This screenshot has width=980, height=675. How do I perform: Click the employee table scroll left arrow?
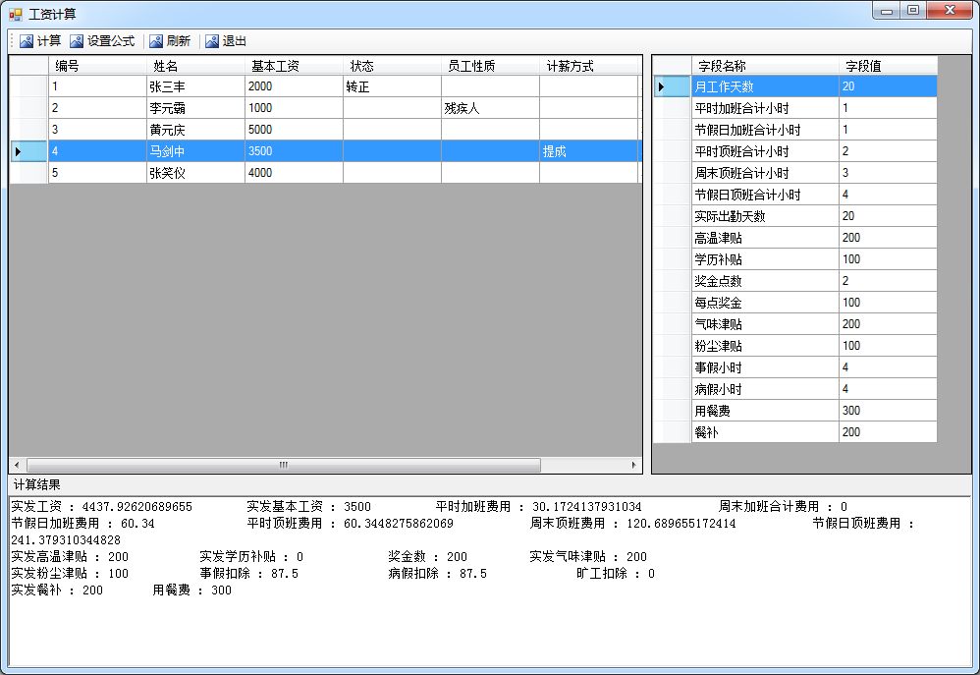(x=17, y=465)
